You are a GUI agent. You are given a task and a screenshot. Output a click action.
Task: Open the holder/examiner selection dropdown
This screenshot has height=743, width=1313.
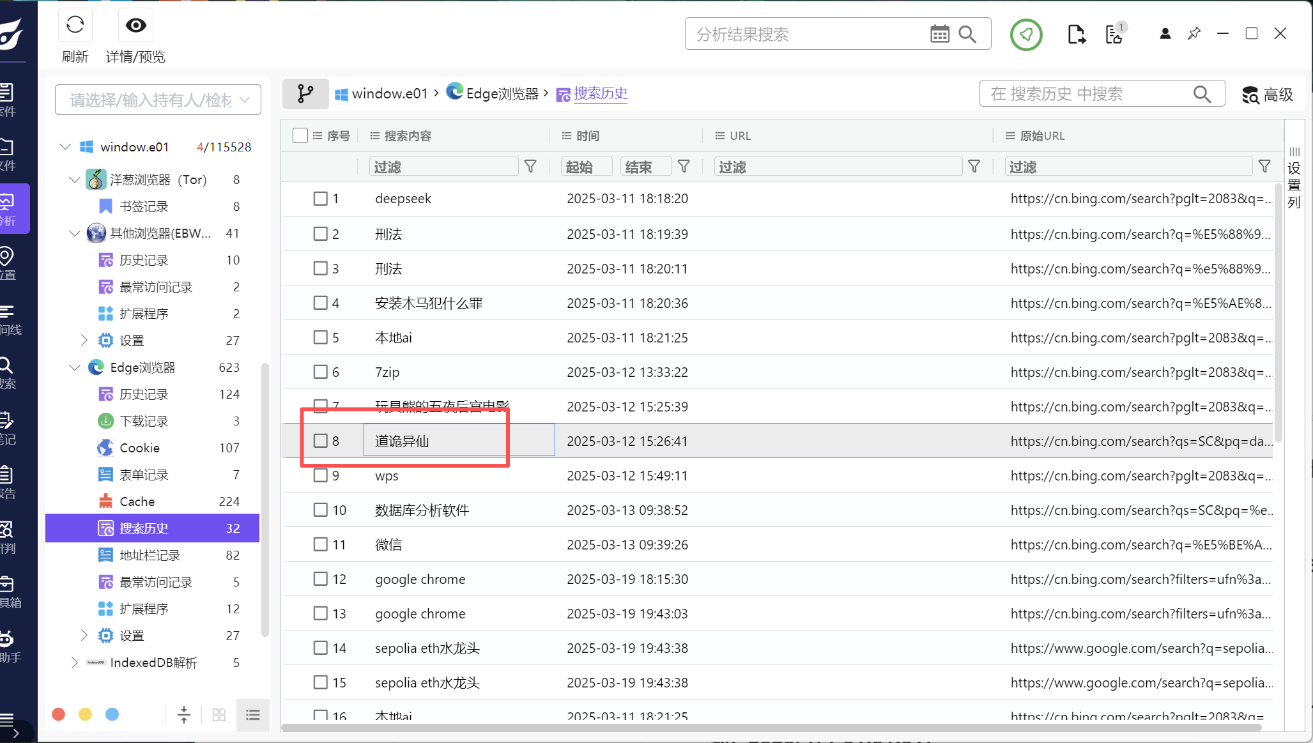tap(158, 100)
